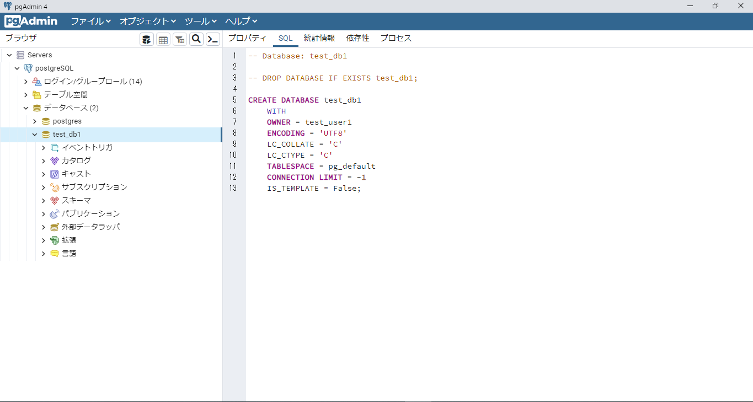This screenshot has width=753, height=402.
Task: Click line number 13 in gutter
Action: [233, 188]
